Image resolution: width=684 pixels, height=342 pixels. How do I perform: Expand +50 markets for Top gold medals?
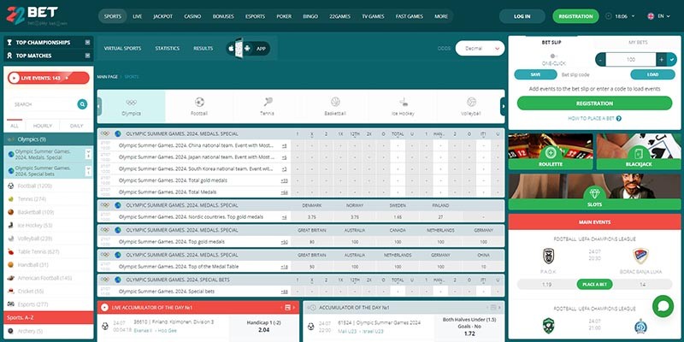tap(284, 242)
